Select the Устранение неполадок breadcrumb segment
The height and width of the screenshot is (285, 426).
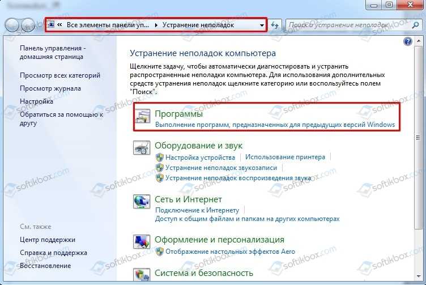click(x=198, y=25)
